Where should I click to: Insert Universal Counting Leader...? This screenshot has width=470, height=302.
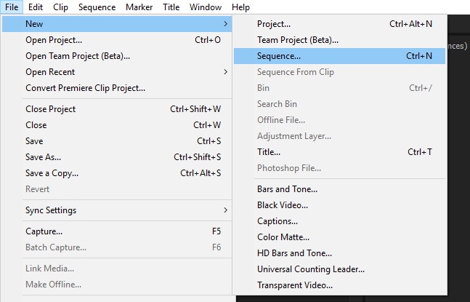(311, 269)
